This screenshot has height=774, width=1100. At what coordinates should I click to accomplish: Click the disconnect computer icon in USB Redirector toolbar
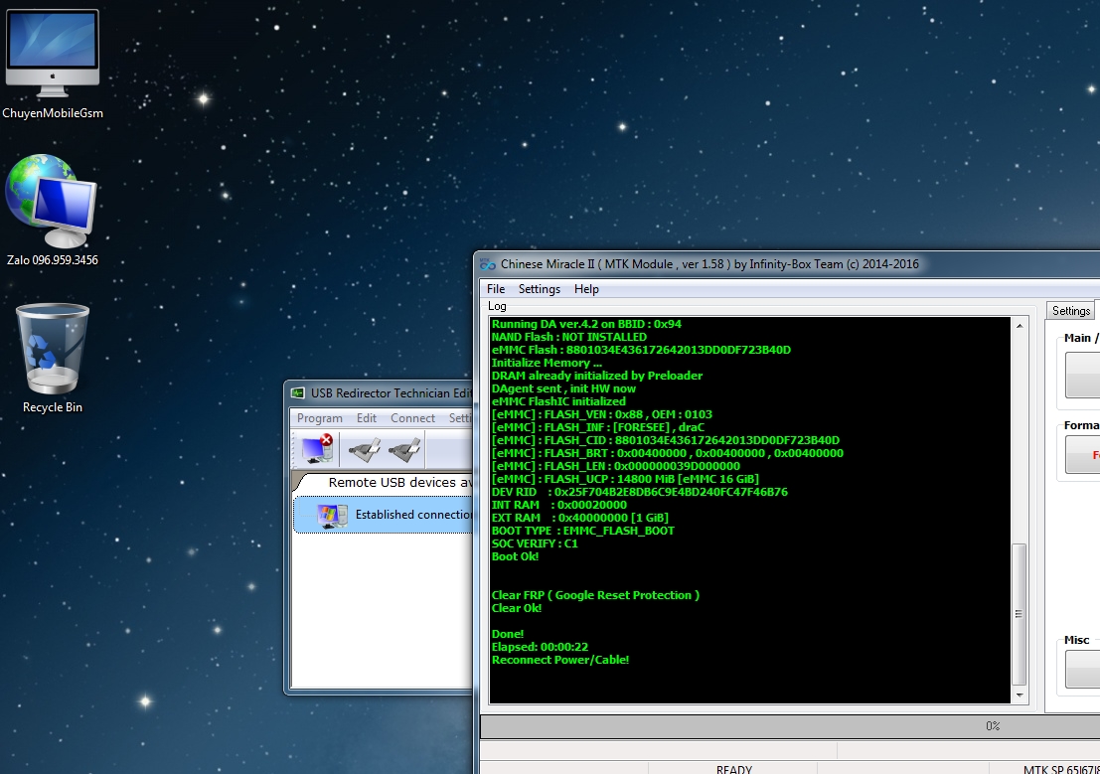tap(316, 448)
